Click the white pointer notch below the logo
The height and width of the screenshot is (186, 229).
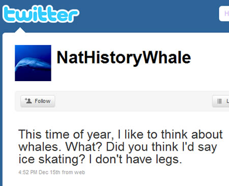pos(20,30)
